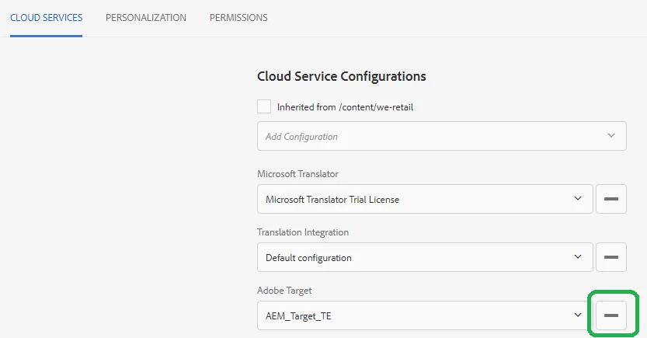
Task: Switch to the Personalization tab
Action: pyautogui.click(x=146, y=17)
